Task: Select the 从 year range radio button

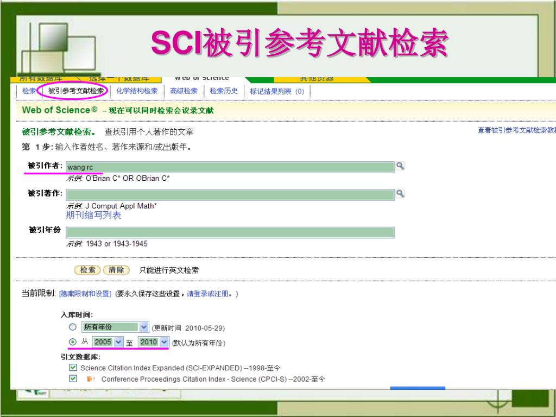Action: tap(73, 342)
